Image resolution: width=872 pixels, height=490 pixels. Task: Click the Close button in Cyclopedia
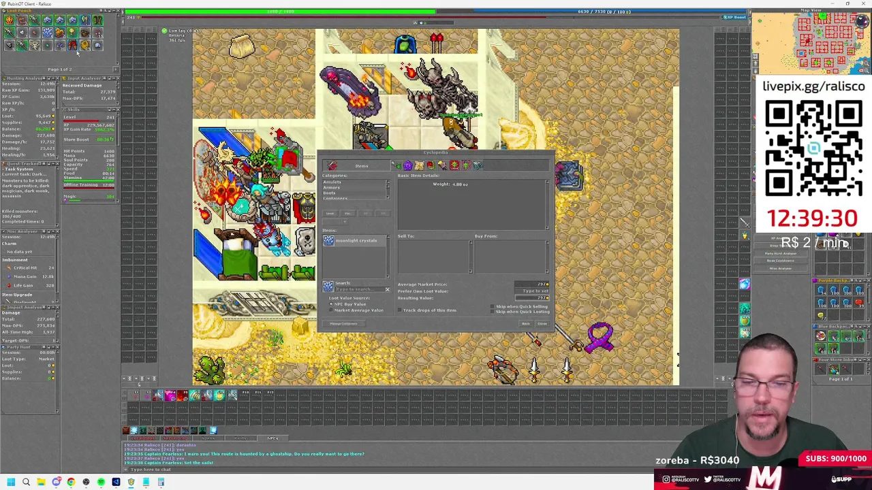tap(542, 324)
